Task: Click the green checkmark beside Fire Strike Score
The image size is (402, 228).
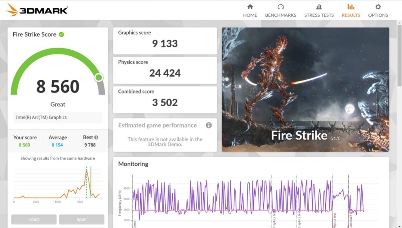Action: (x=61, y=34)
